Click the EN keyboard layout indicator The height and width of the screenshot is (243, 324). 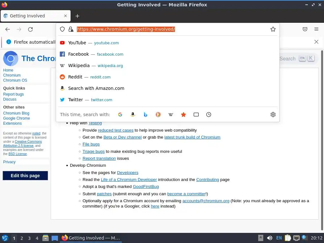tap(279, 238)
